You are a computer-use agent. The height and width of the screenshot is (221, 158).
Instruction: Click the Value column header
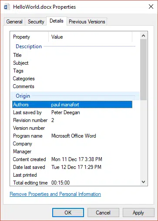click(91, 37)
